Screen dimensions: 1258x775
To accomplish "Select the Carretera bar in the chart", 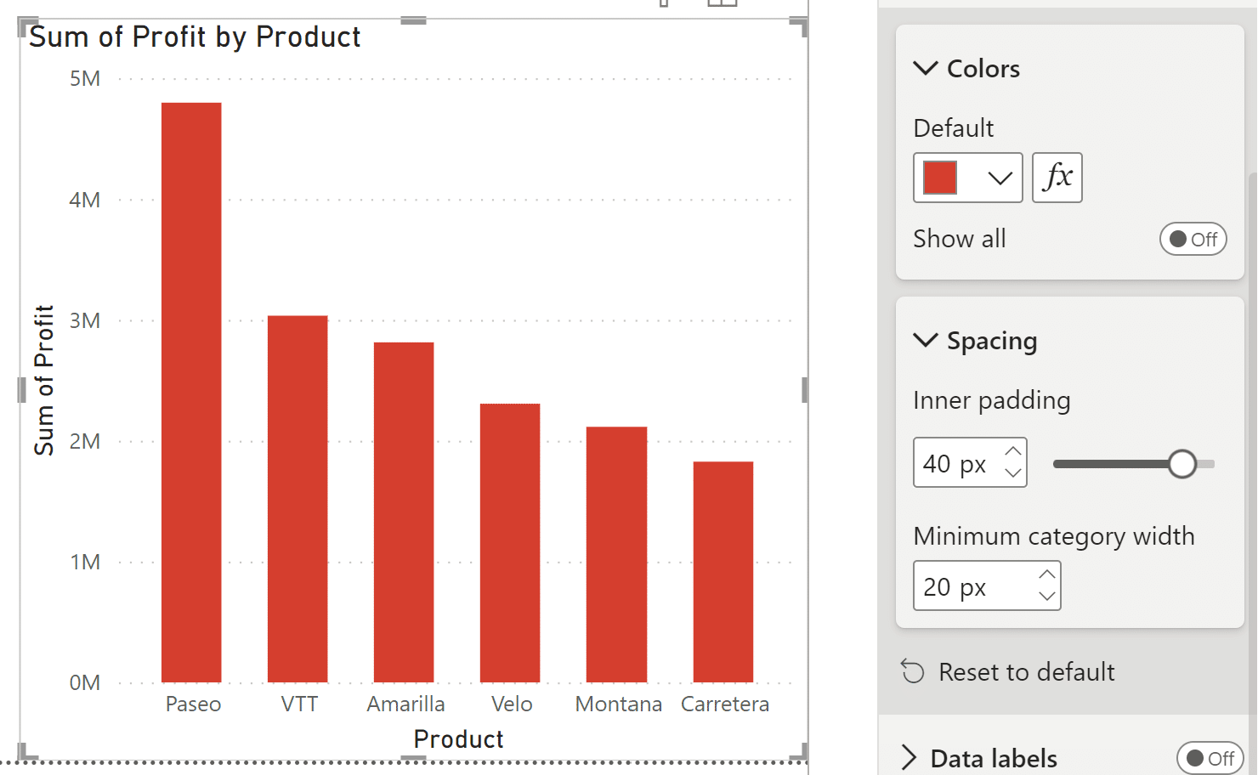I will click(723, 569).
